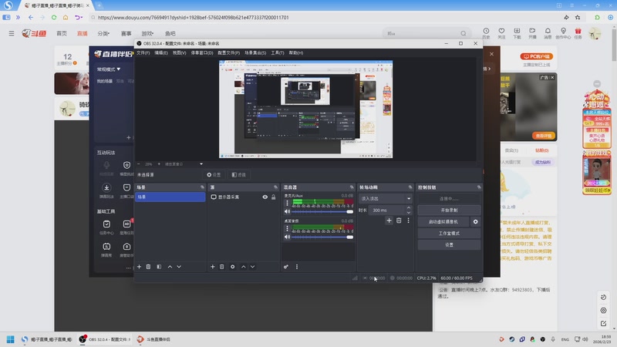Open Douyu follow heart icon
This screenshot has width=617, height=347.
pos(502,32)
